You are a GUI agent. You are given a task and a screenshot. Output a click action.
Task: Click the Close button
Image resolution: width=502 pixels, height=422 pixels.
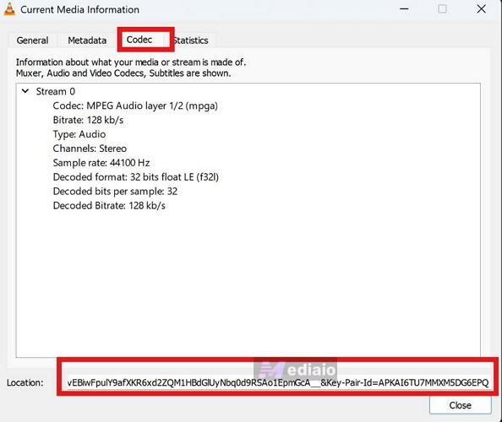coord(460,405)
